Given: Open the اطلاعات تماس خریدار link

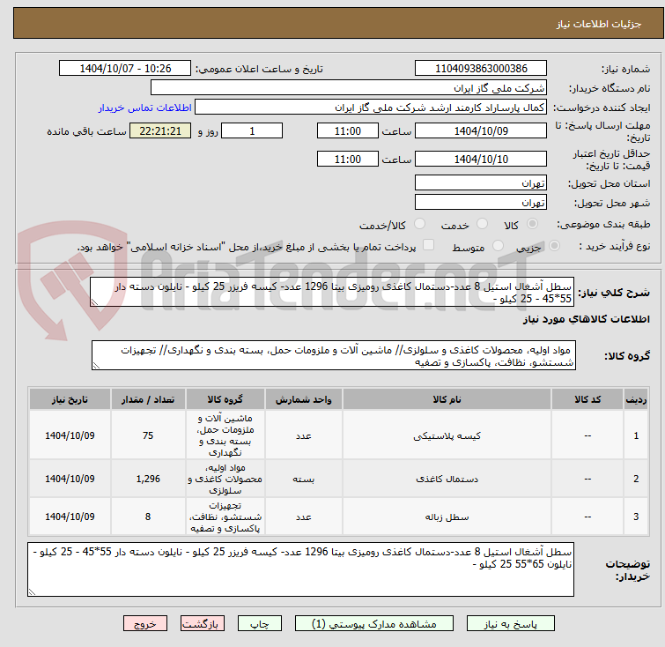Looking at the screenshot, I should (145, 108).
